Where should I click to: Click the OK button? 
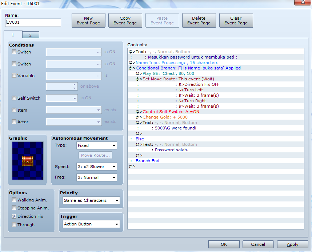click(224, 244)
